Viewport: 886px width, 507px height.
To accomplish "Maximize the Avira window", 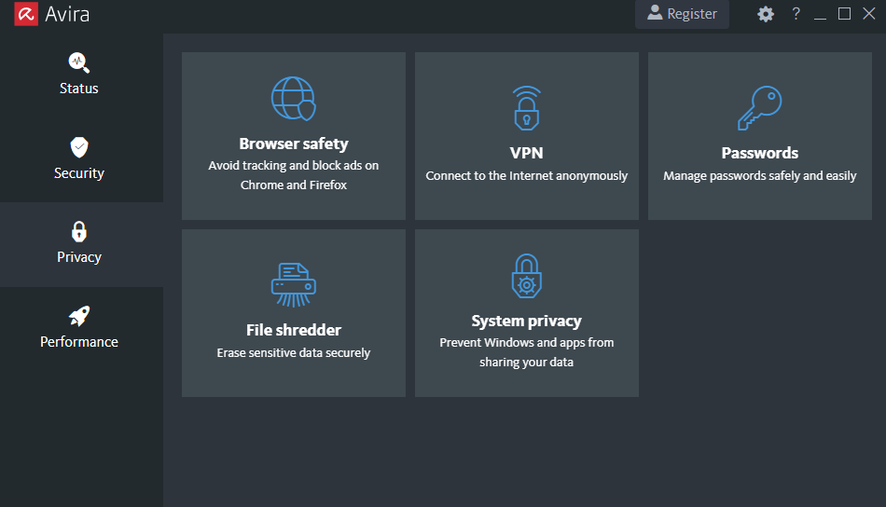I will tap(844, 14).
